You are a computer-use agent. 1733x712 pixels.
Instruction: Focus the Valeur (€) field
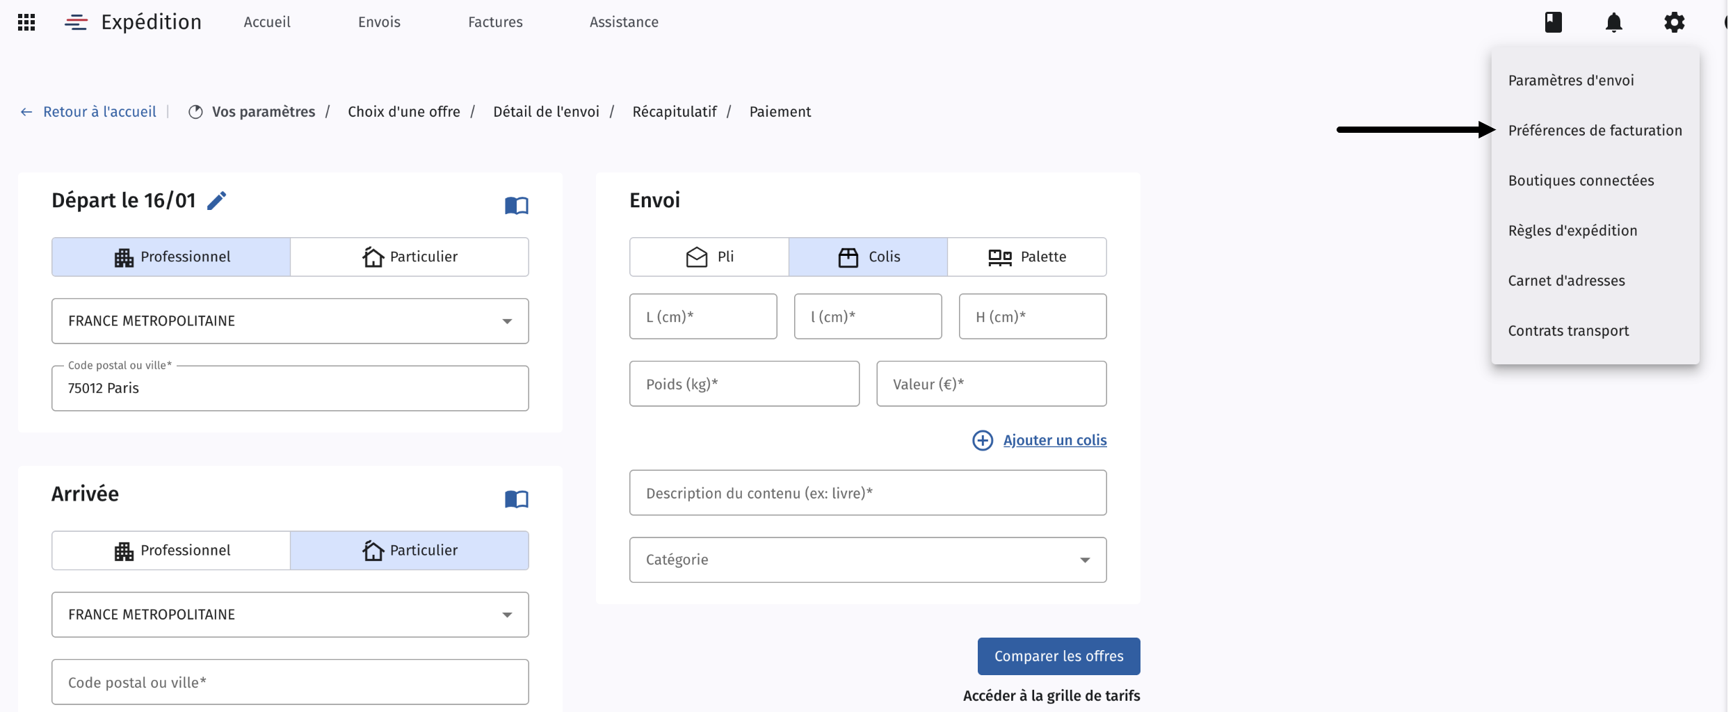[991, 384]
